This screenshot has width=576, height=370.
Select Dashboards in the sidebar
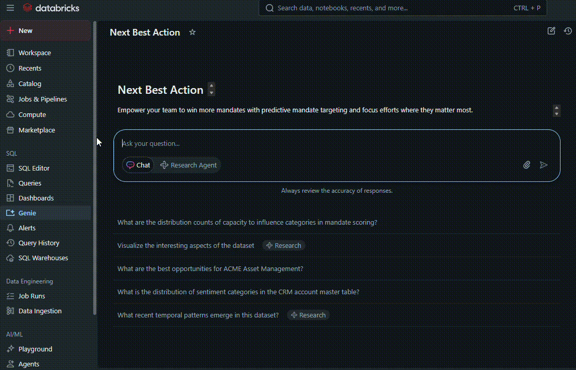36,198
